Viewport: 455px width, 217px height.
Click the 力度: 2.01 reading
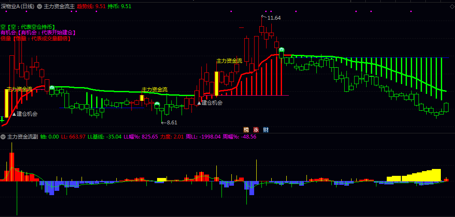point(172,137)
